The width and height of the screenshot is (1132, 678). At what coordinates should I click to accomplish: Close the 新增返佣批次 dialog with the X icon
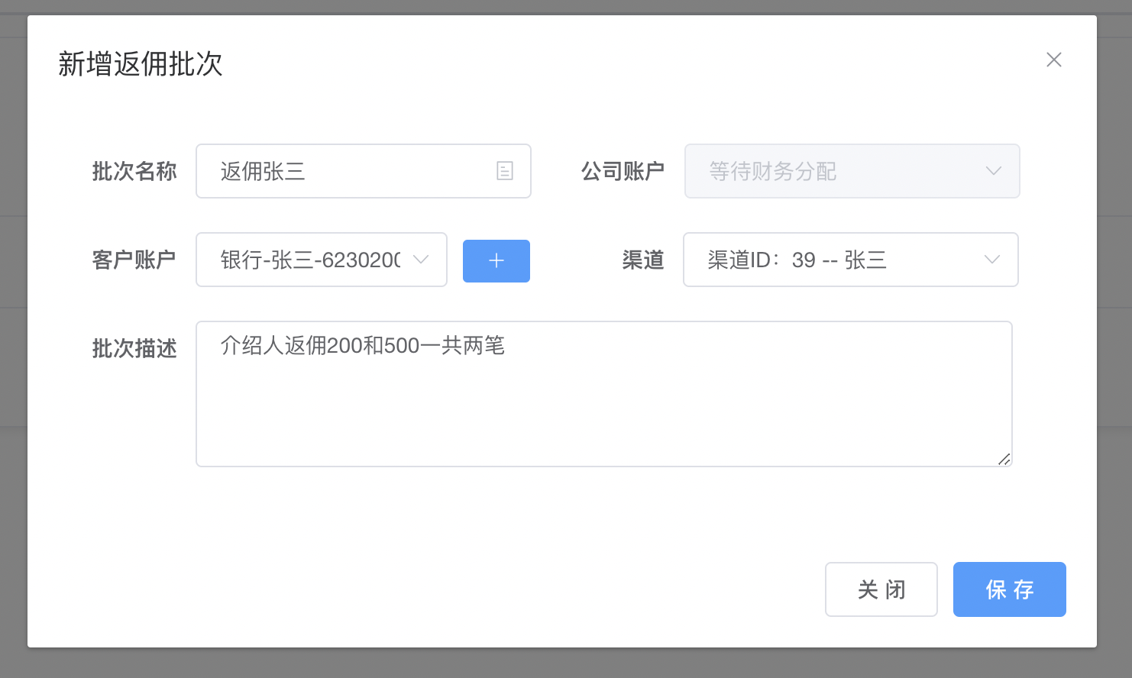pyautogui.click(x=1054, y=60)
